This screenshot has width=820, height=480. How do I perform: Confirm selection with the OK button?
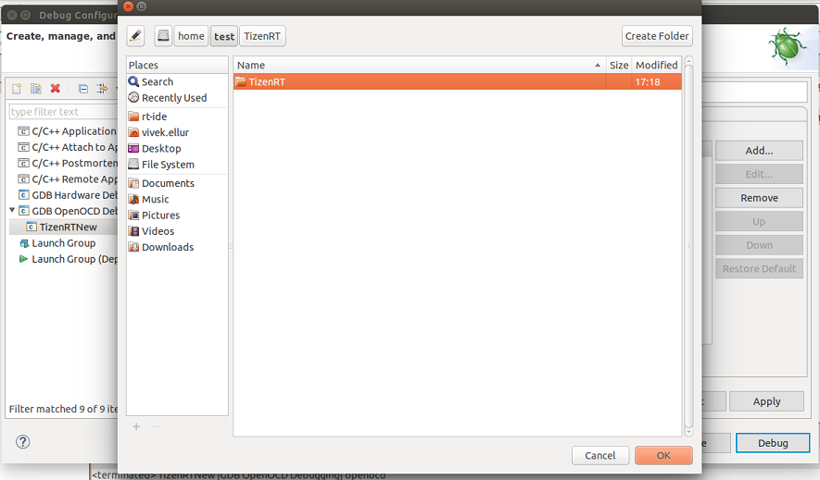pos(663,455)
